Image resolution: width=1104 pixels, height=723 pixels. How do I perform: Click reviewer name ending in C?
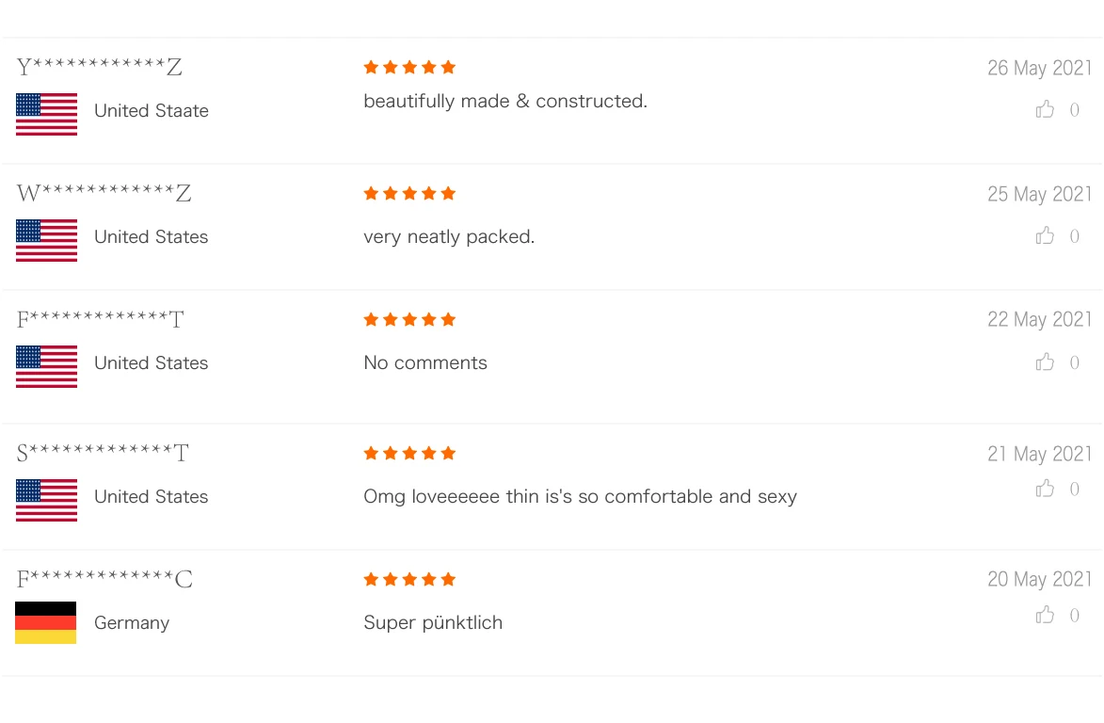(x=104, y=580)
